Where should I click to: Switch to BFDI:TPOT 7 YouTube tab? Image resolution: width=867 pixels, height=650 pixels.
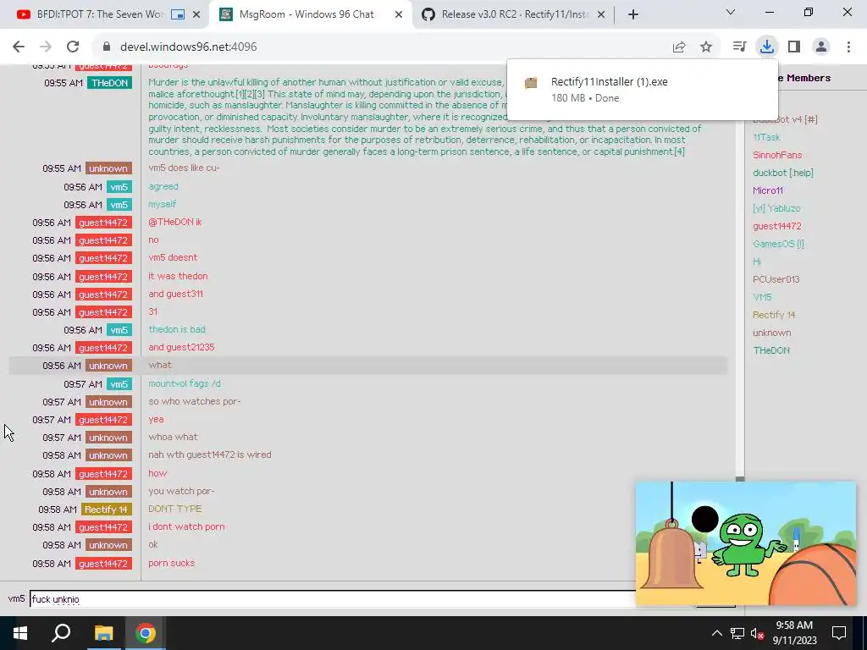point(100,14)
